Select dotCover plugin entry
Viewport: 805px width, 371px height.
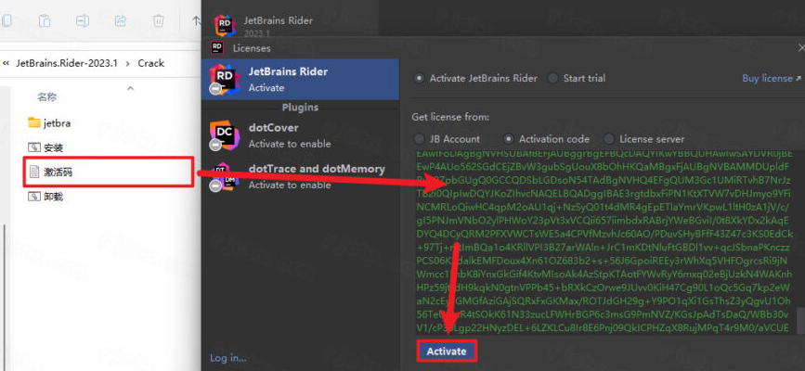300,135
